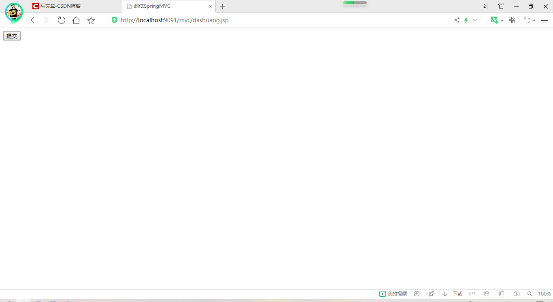Click the tab loading progress bar

(x=355, y=3)
